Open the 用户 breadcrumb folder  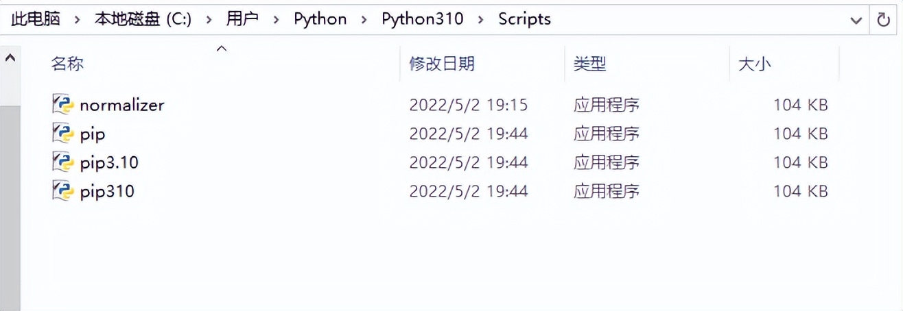pyautogui.click(x=242, y=19)
